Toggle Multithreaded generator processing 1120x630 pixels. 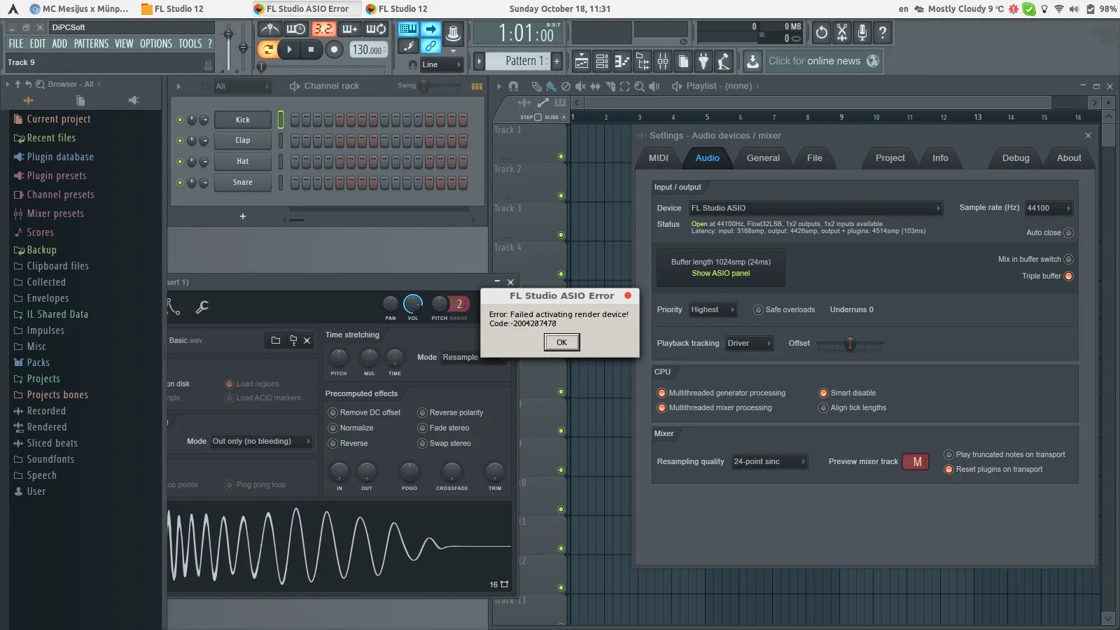click(x=661, y=393)
